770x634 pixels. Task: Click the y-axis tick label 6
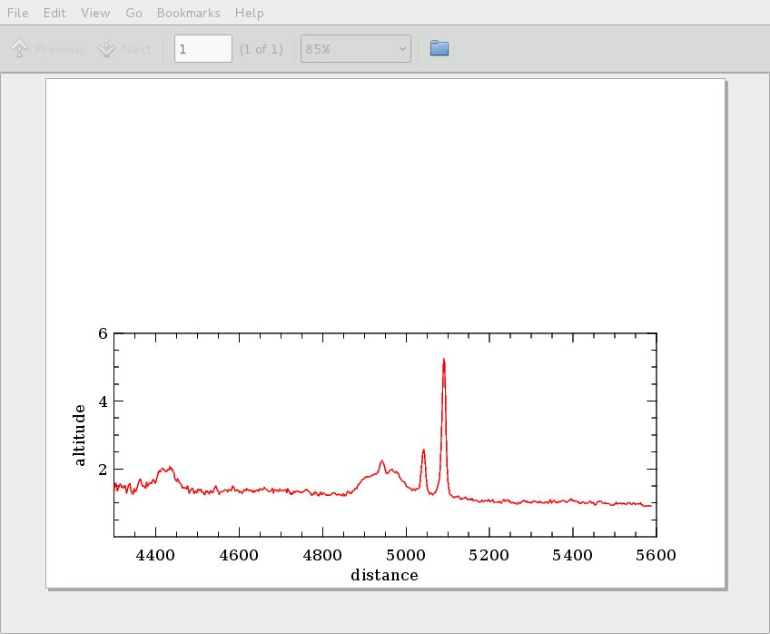tap(103, 334)
